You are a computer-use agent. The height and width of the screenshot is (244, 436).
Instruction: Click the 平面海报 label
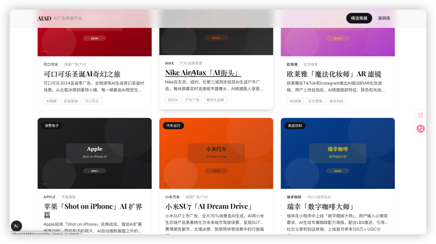[x=68, y=197]
